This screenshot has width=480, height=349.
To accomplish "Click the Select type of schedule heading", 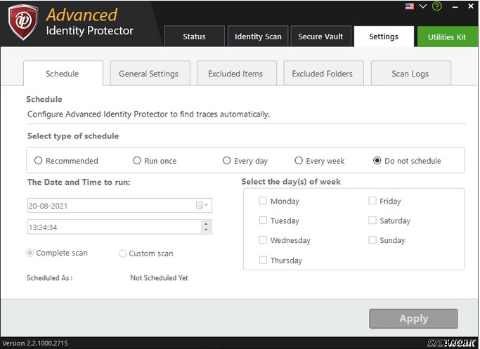I will [73, 136].
